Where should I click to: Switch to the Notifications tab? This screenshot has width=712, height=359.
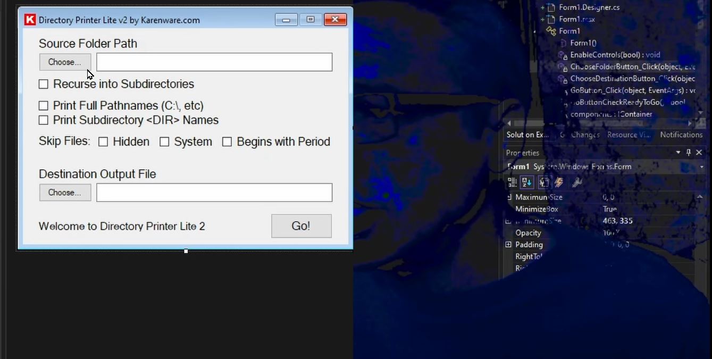[681, 135]
